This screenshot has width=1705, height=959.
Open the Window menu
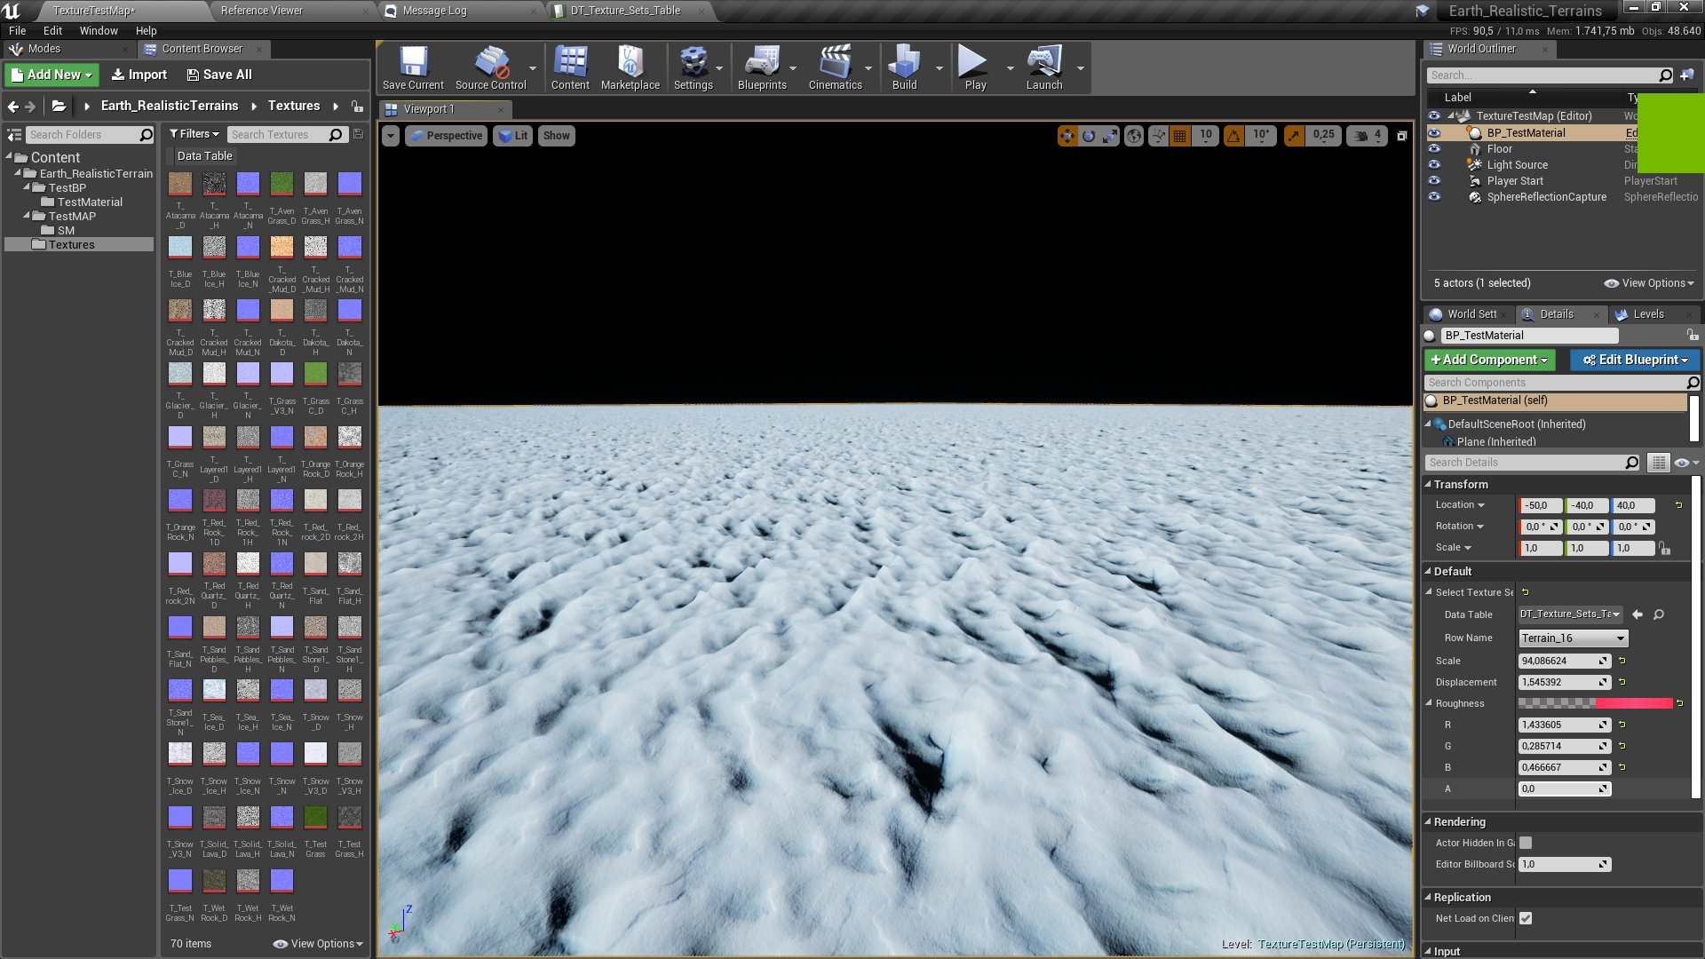98,30
